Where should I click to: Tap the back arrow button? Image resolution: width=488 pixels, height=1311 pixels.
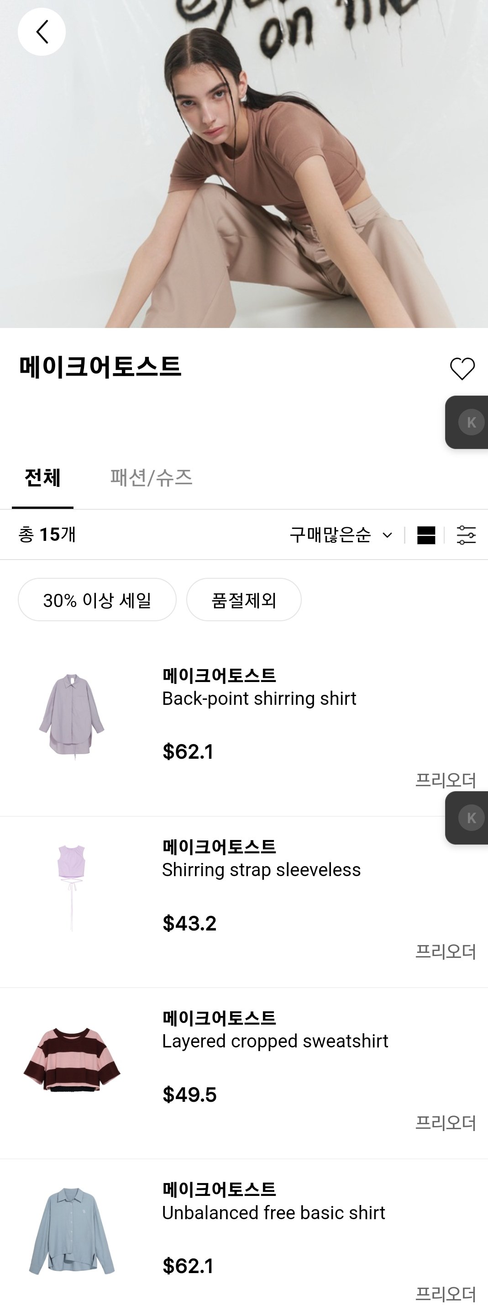pyautogui.click(x=42, y=32)
